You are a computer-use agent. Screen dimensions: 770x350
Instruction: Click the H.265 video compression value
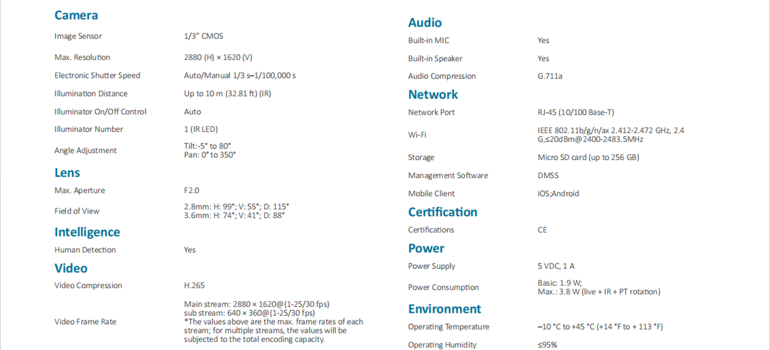click(194, 286)
